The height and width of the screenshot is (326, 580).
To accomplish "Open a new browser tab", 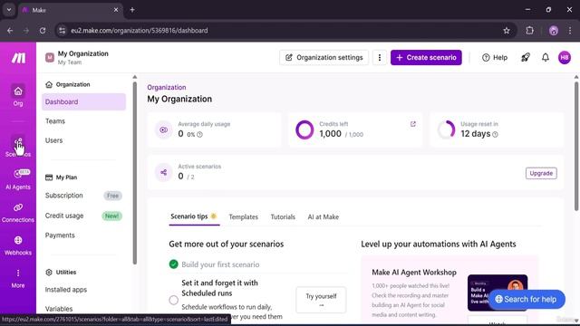I will [132, 10].
